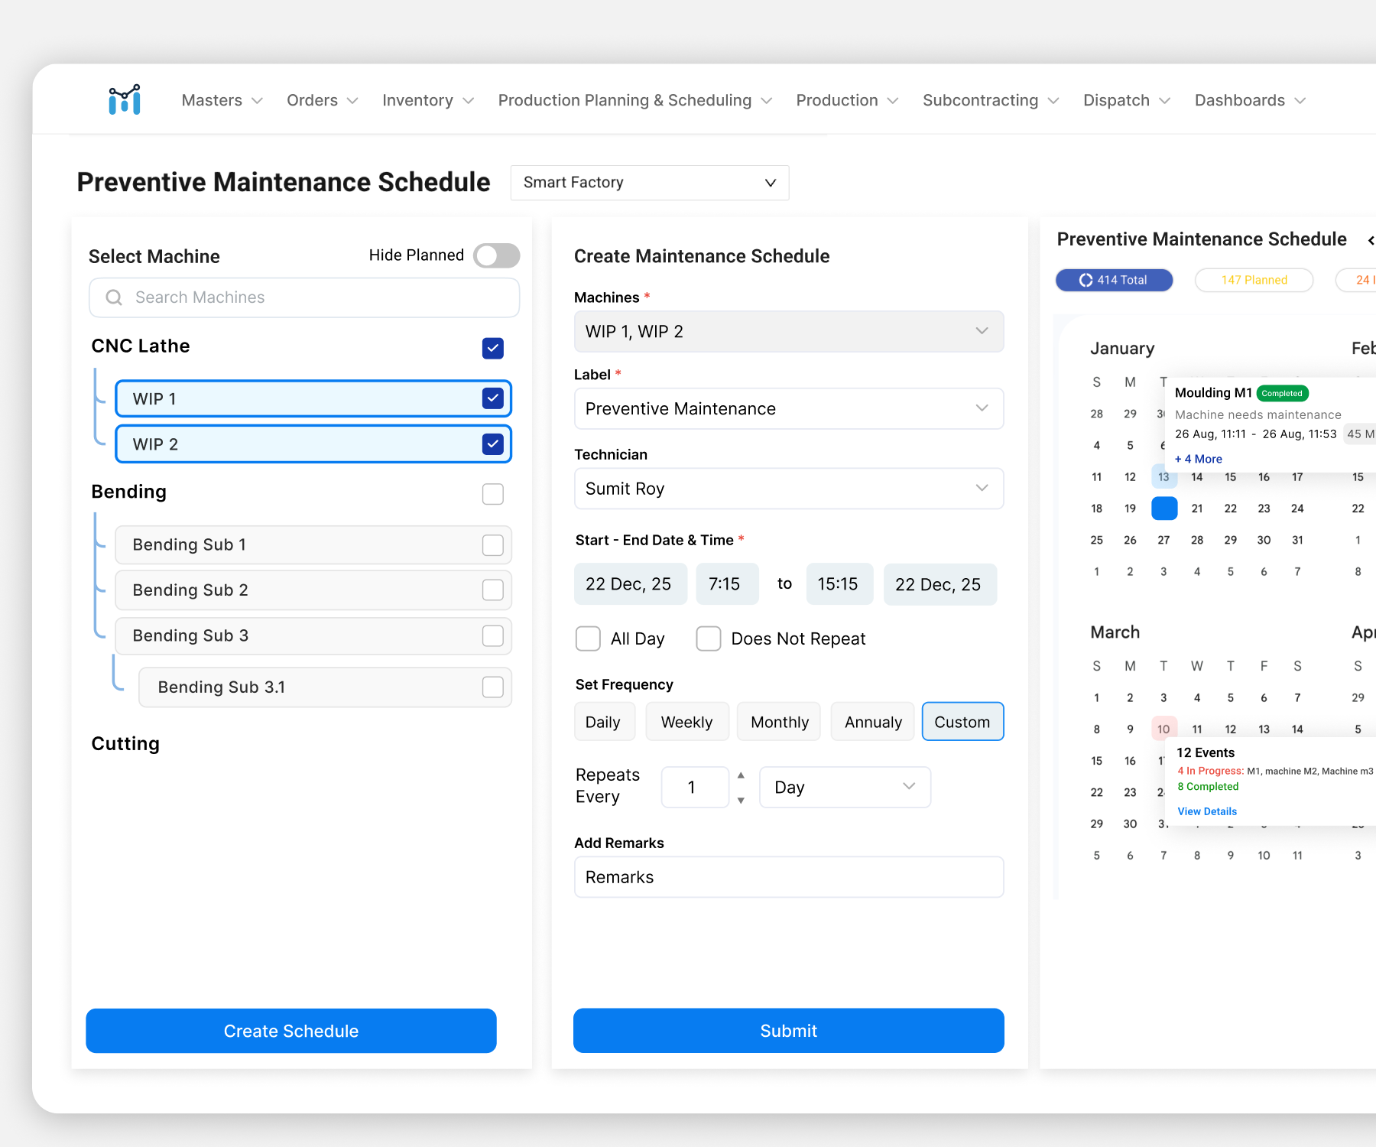
Task: Select the WIP 1 machine row
Action: 313,398
